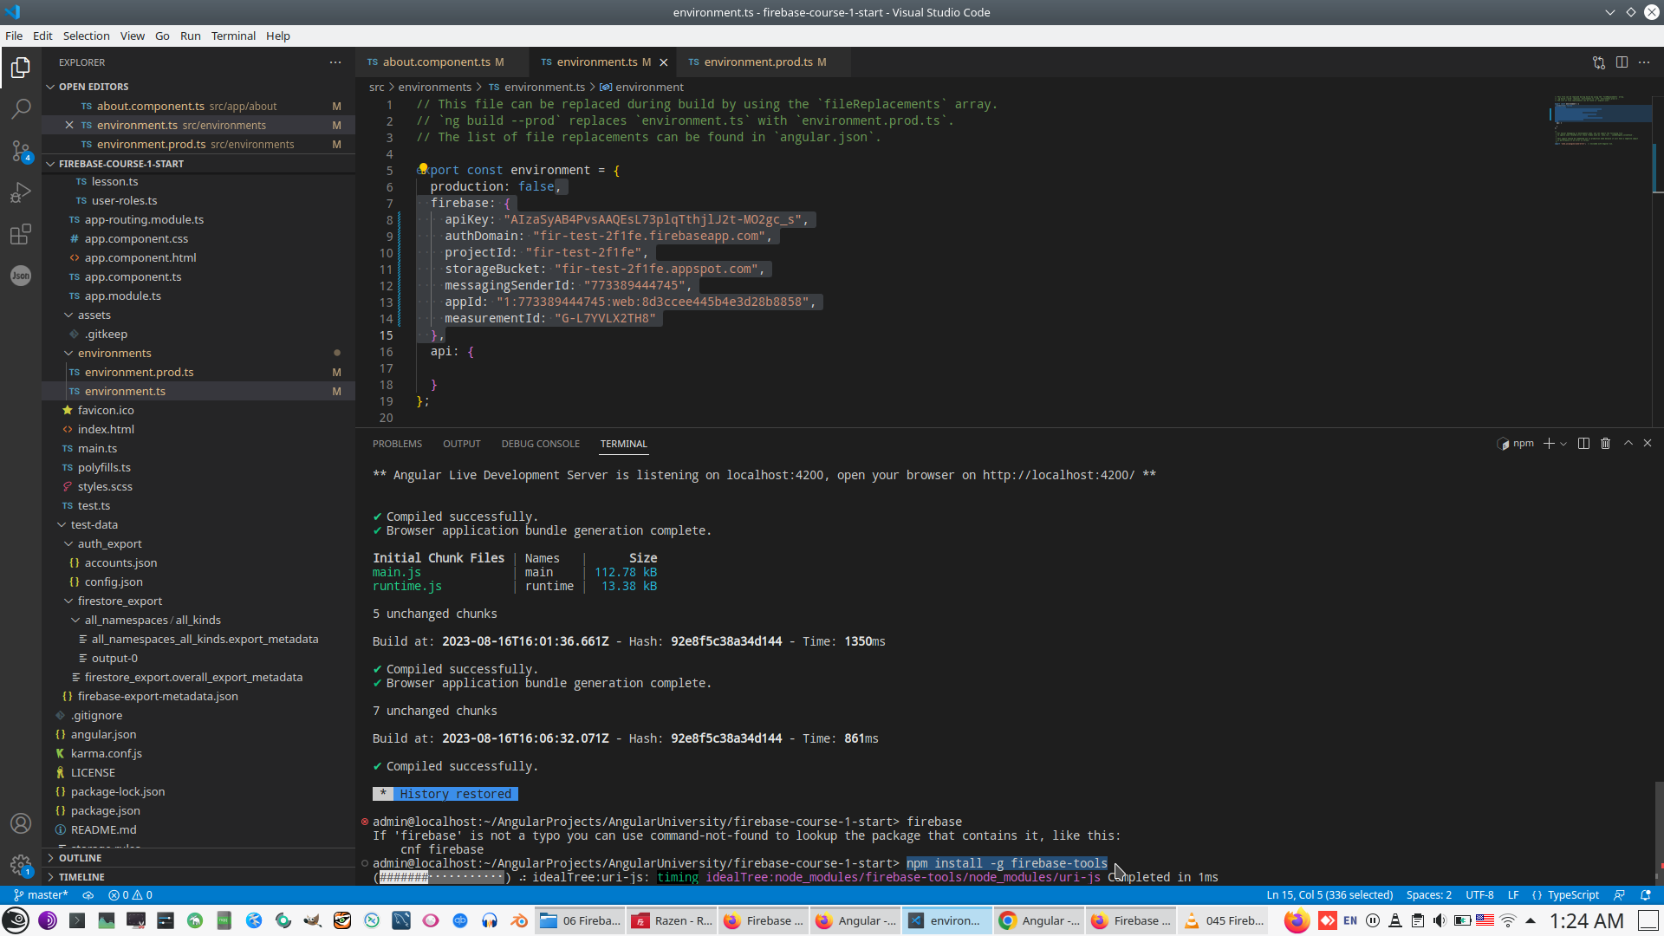
Task: Open Run and Debug view icon
Action: pos(21,192)
